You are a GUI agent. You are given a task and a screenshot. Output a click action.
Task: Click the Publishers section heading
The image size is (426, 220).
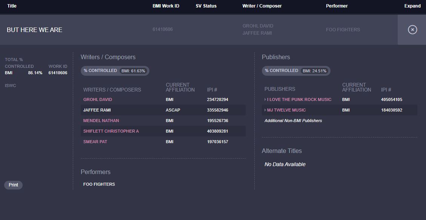tap(276, 57)
